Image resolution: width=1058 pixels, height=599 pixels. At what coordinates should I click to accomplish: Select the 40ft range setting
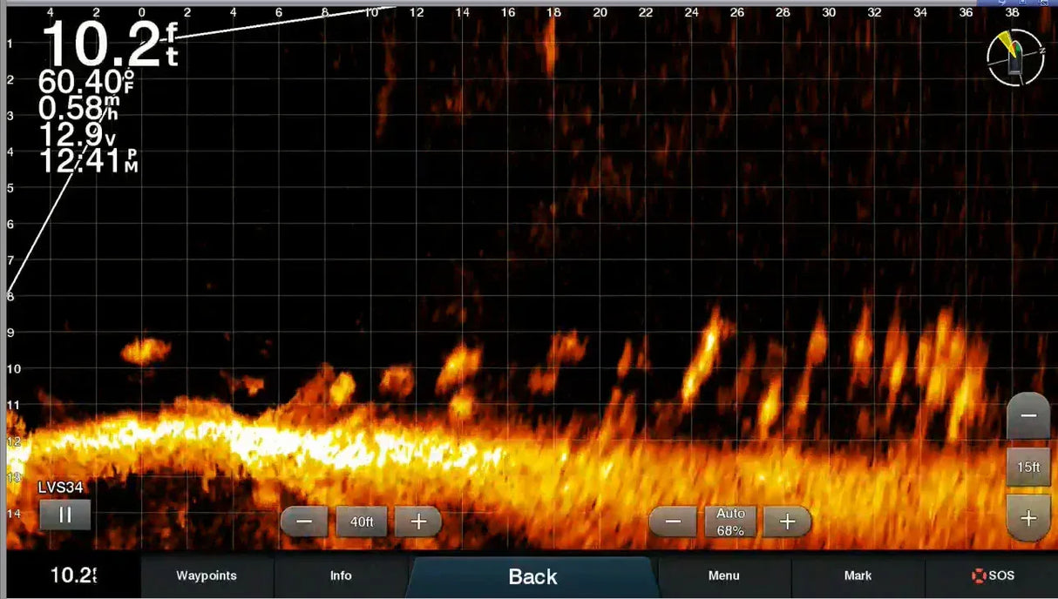(361, 521)
